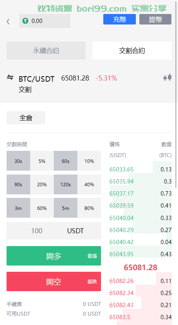Click the 100 USDT amount input field
Viewport: 178px width, 325px height.
(x=54, y=231)
